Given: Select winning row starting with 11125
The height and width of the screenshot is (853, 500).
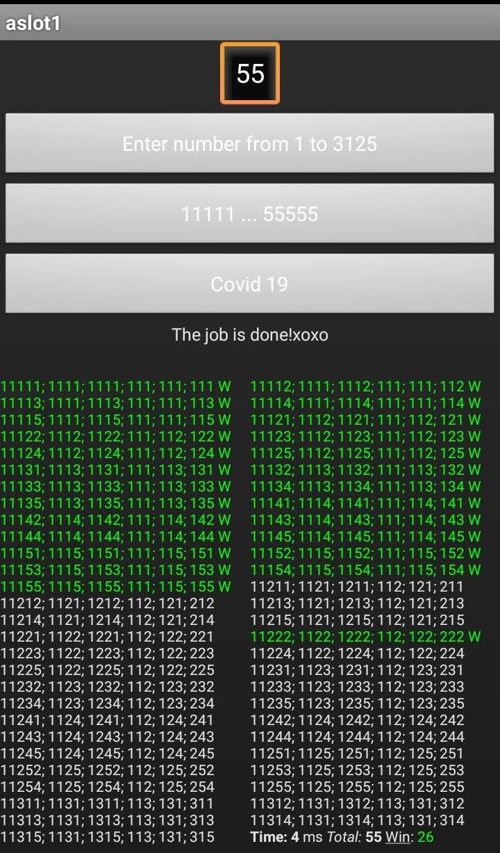Looking at the screenshot, I should coord(365,453).
